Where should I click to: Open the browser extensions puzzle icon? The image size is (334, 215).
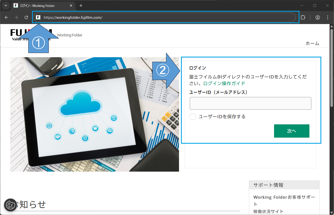(x=303, y=17)
